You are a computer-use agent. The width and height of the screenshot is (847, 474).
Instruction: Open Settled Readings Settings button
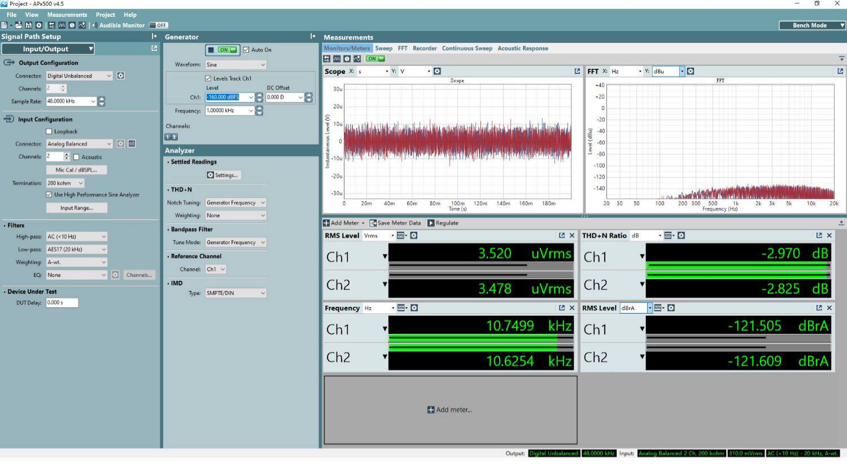pos(222,175)
